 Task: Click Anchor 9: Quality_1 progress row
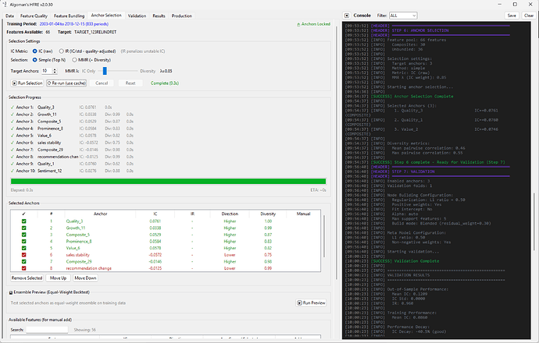pyautogui.click(x=72, y=164)
